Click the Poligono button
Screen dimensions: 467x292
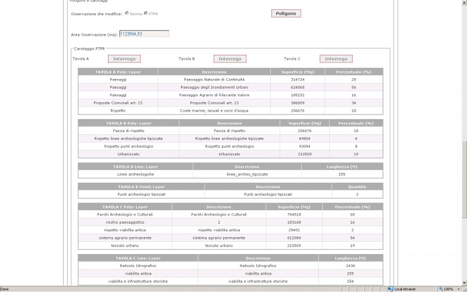coord(286,13)
